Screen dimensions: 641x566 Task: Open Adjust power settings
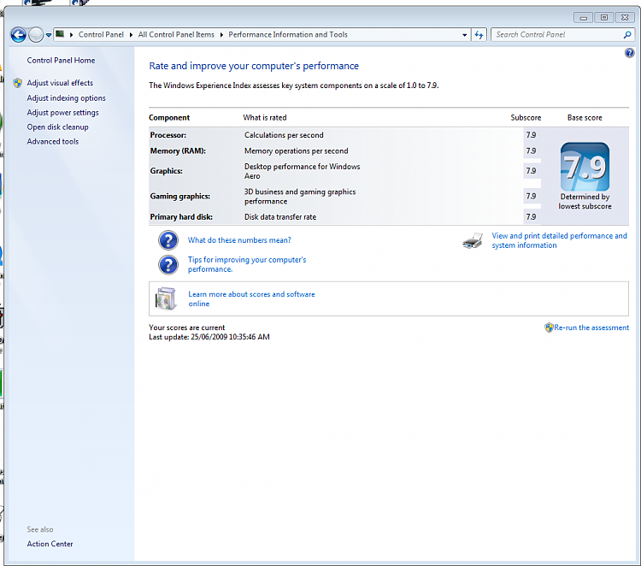pyautogui.click(x=63, y=113)
